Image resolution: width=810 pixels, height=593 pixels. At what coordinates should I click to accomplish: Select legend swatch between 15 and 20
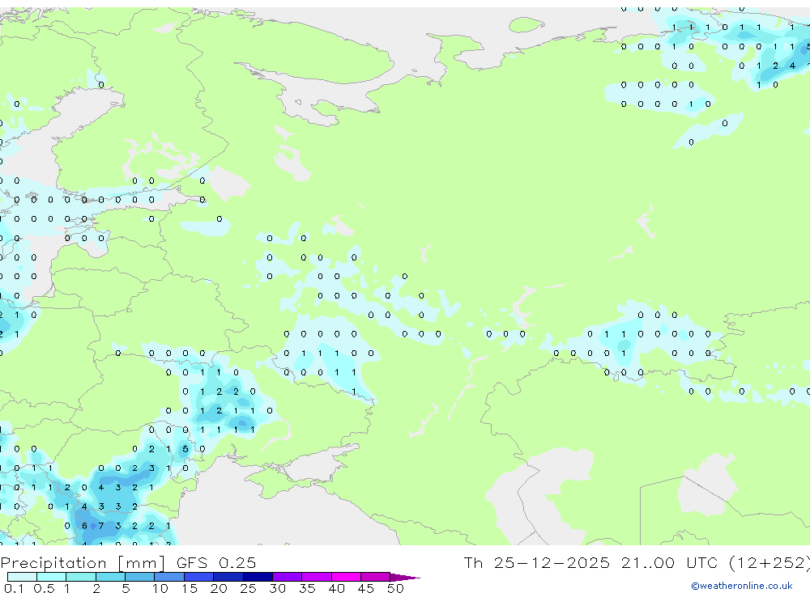(x=198, y=577)
